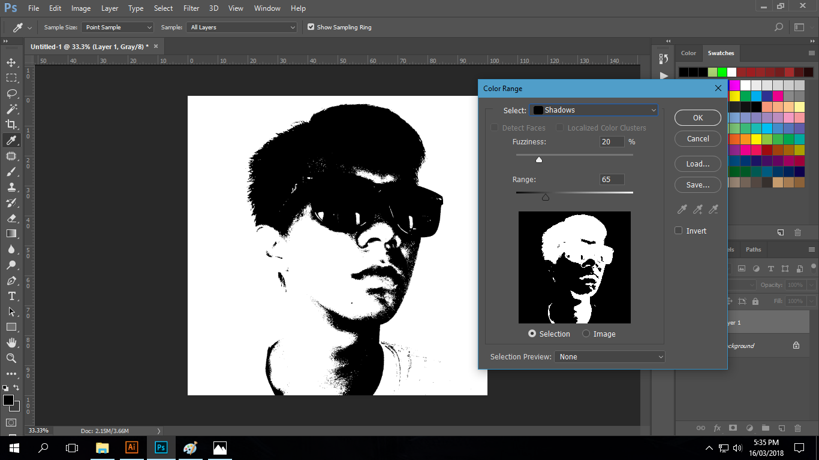
Task: Select the Clone Stamp tool
Action: (11, 187)
